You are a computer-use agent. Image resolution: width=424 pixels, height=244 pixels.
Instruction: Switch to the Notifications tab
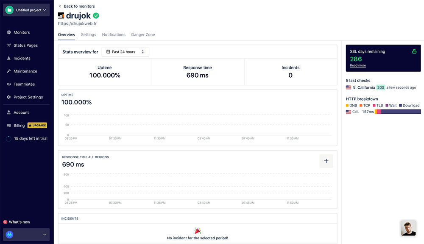[114, 35]
